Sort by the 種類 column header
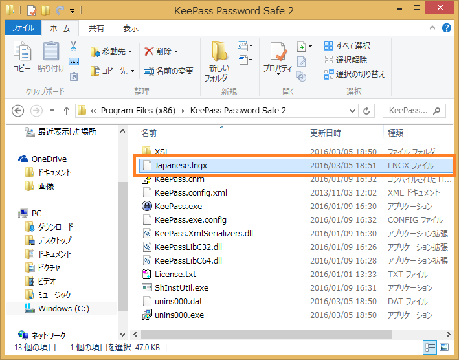459x360 pixels. (396, 133)
